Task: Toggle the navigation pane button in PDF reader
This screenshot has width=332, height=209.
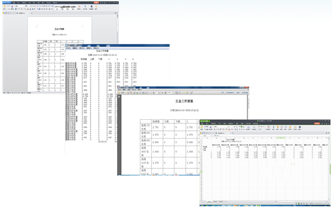Action: [119, 97]
